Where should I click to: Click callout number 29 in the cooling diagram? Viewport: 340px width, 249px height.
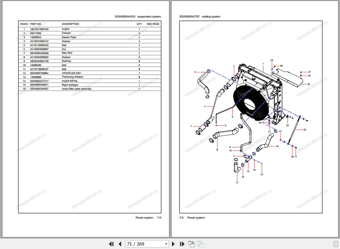point(271,60)
